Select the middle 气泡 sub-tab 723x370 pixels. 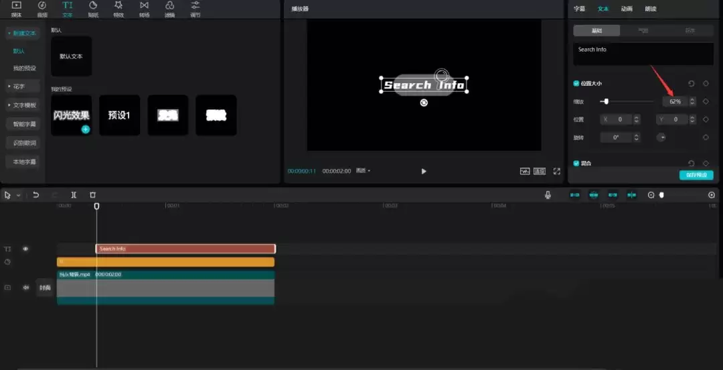tap(643, 30)
